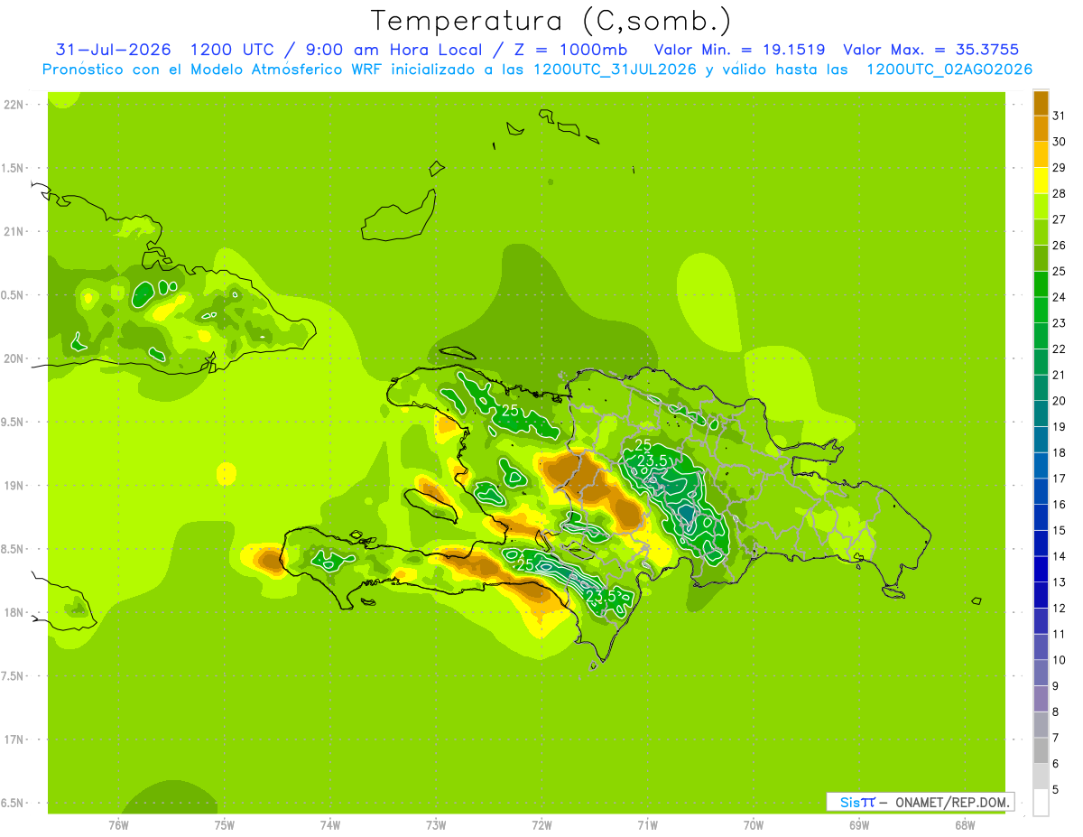
Task: Click the legend value "28"
Action: coord(1060,193)
